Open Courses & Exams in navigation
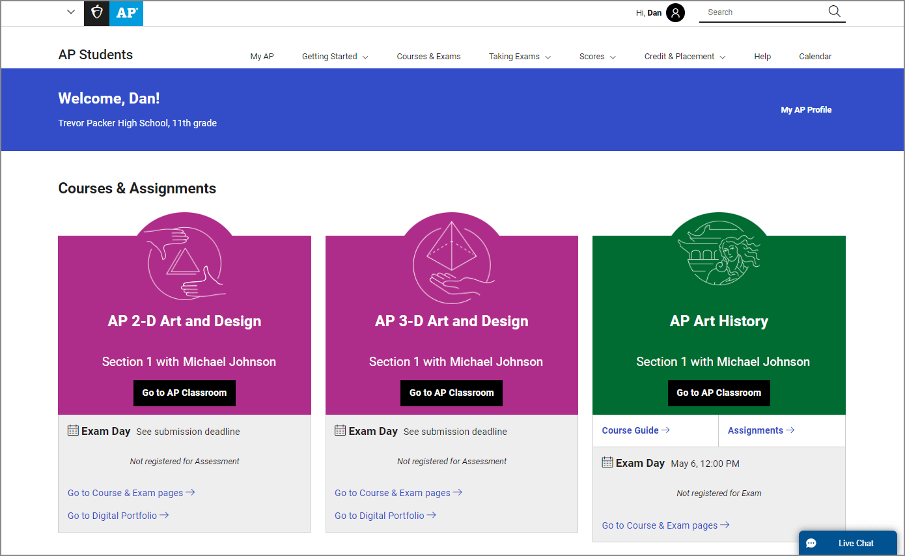905x556 pixels. pos(428,57)
